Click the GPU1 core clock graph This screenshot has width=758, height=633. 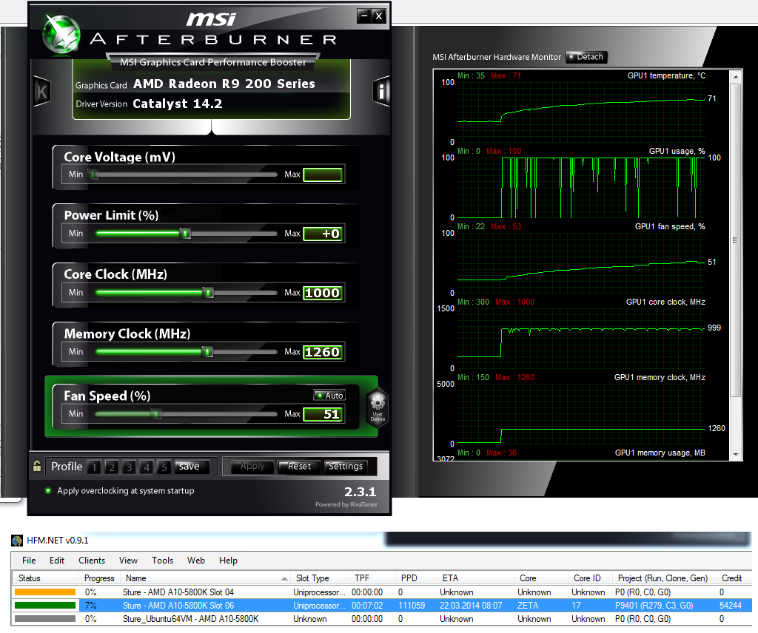tap(580, 338)
